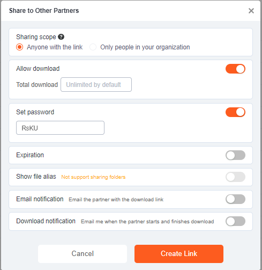The height and width of the screenshot is (270, 262).
Task: Click the Cancel button
Action: click(83, 254)
